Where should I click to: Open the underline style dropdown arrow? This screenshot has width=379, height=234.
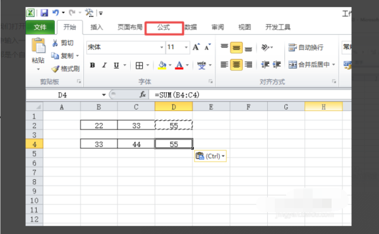click(124, 65)
